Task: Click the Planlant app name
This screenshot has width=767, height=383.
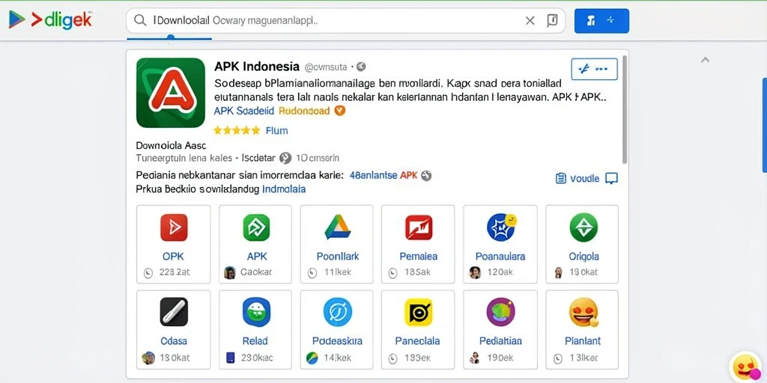Action: [x=583, y=341]
